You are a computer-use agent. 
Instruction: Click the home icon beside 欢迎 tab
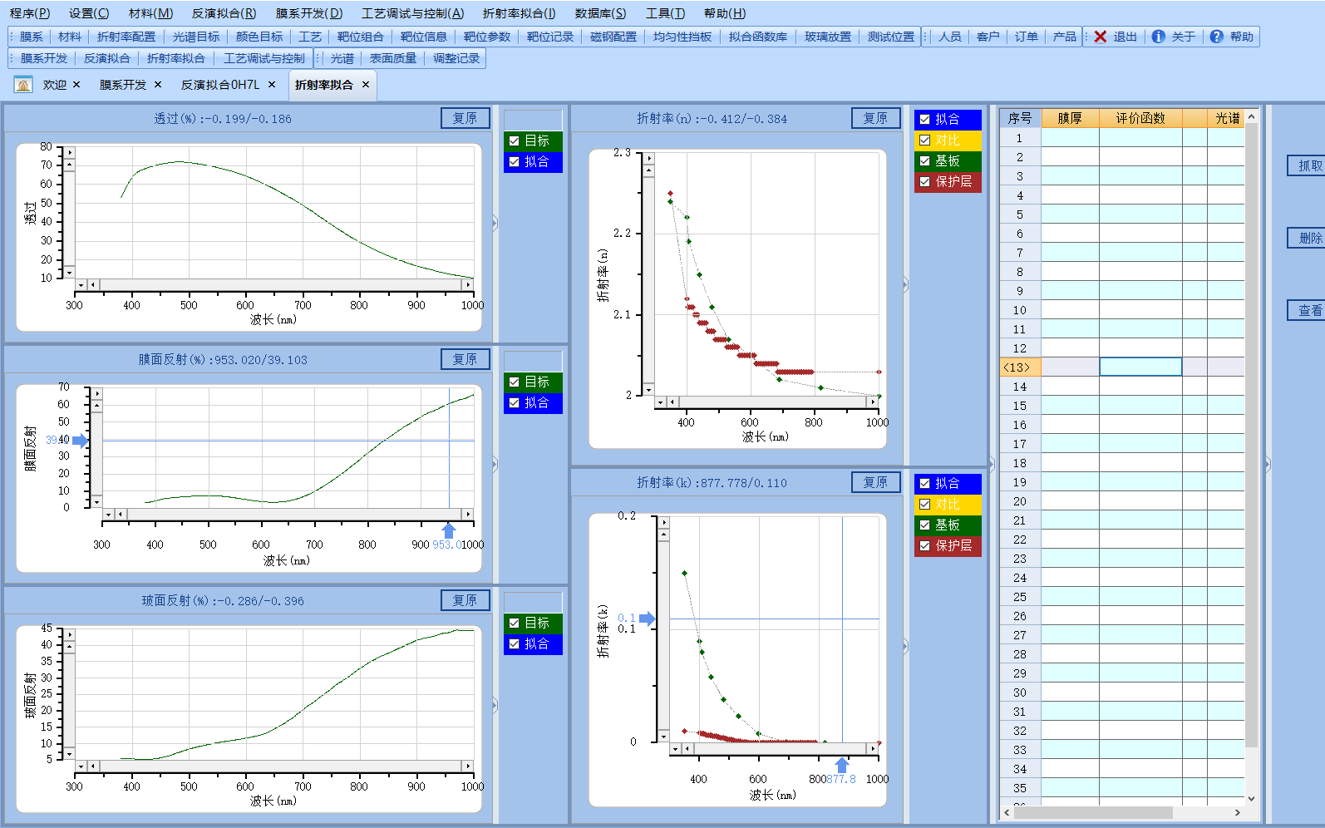click(x=23, y=85)
